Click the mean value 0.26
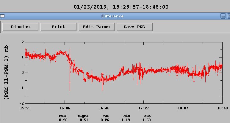 (63, 120)
